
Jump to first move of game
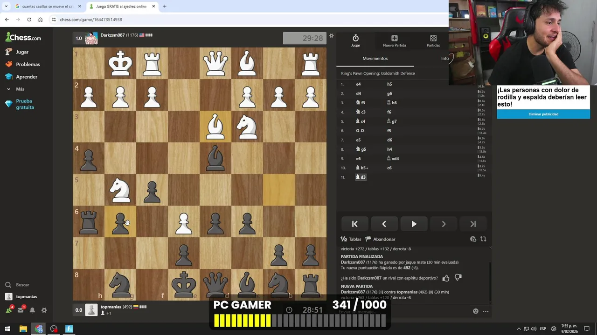point(354,224)
